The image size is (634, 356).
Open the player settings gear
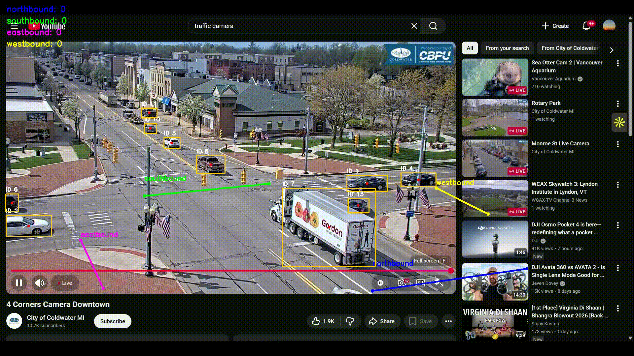point(402,282)
